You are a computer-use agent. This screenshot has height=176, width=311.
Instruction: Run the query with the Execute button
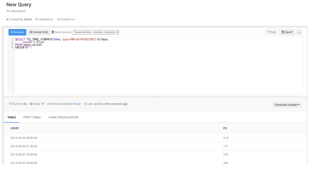17,32
